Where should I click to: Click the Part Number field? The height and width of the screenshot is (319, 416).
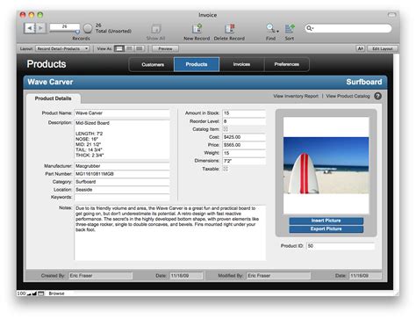(x=122, y=174)
